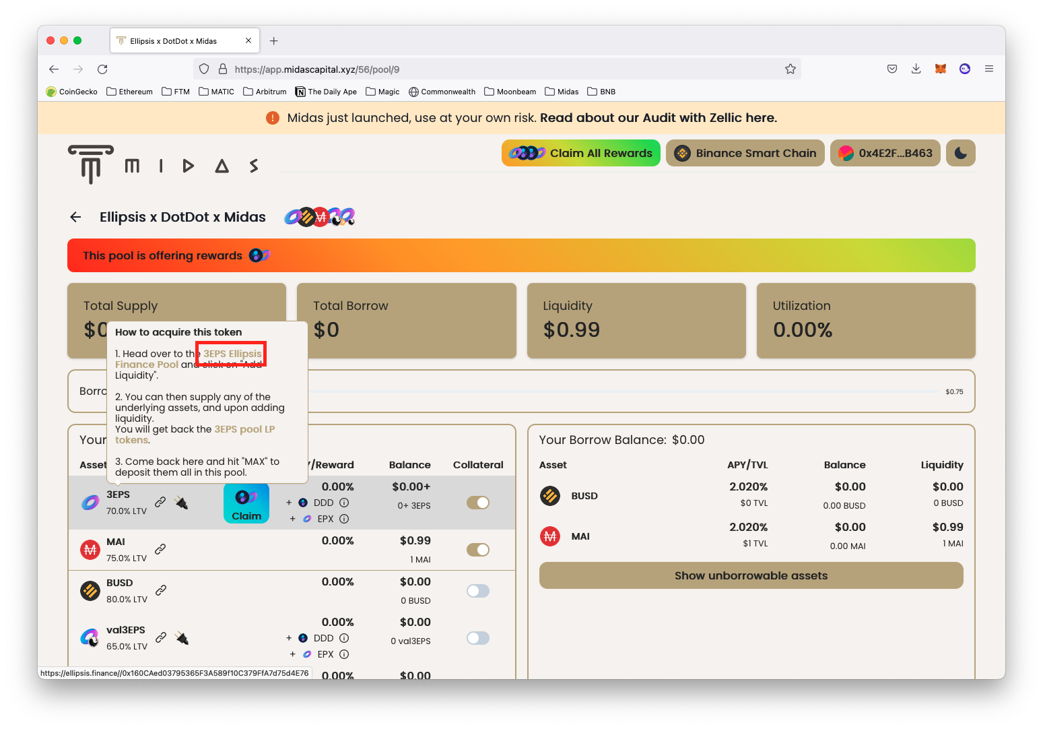The image size is (1043, 729).
Task: Open the info icon next to EPX reward
Action: 344,519
